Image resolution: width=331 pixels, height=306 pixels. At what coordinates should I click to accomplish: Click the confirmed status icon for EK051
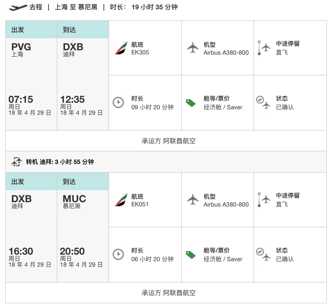[263, 254]
